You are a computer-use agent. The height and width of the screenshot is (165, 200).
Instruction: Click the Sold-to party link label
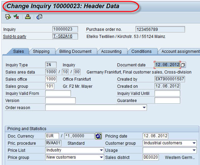coord(15,37)
